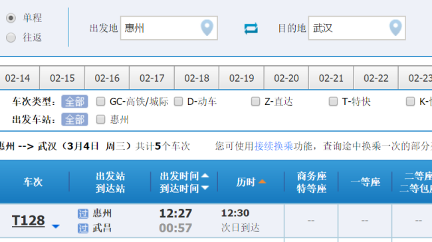Expand T128 stop list dropdown arrow

tap(56, 226)
